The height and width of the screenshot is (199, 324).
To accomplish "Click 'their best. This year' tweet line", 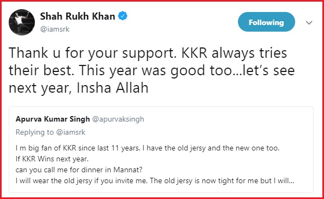I will pos(152,70).
